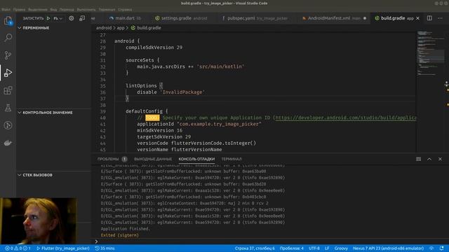Viewport: 449px width, 252px height.
Task: Click into the debug console input prompt
Action: pyautogui.click(x=269, y=241)
